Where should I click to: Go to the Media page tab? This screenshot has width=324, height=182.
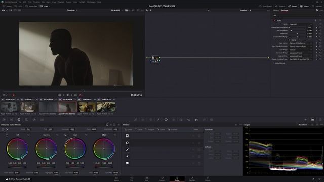pyautogui.click(x=116, y=179)
